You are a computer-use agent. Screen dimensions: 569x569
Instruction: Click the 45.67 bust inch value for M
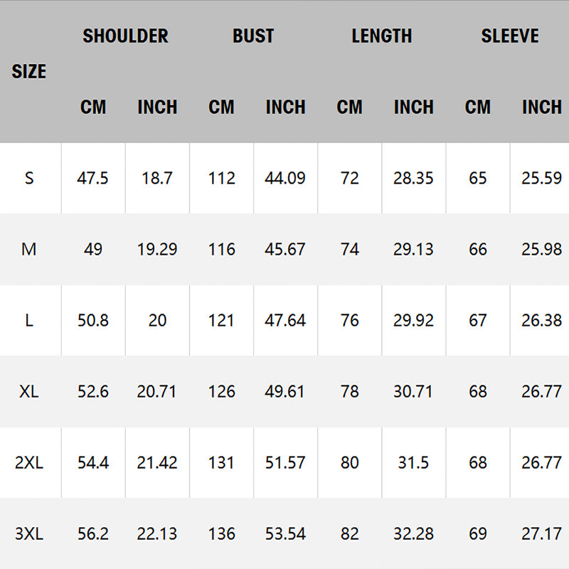[x=285, y=249]
